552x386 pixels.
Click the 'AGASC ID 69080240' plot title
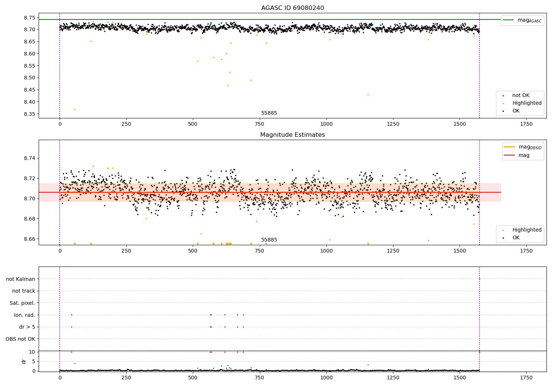point(293,8)
